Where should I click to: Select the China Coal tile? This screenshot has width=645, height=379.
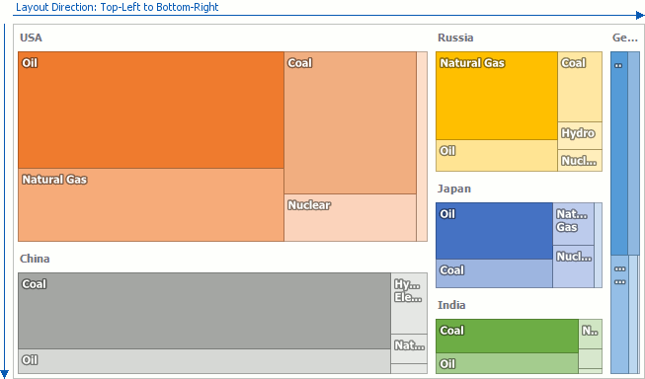coord(204,311)
